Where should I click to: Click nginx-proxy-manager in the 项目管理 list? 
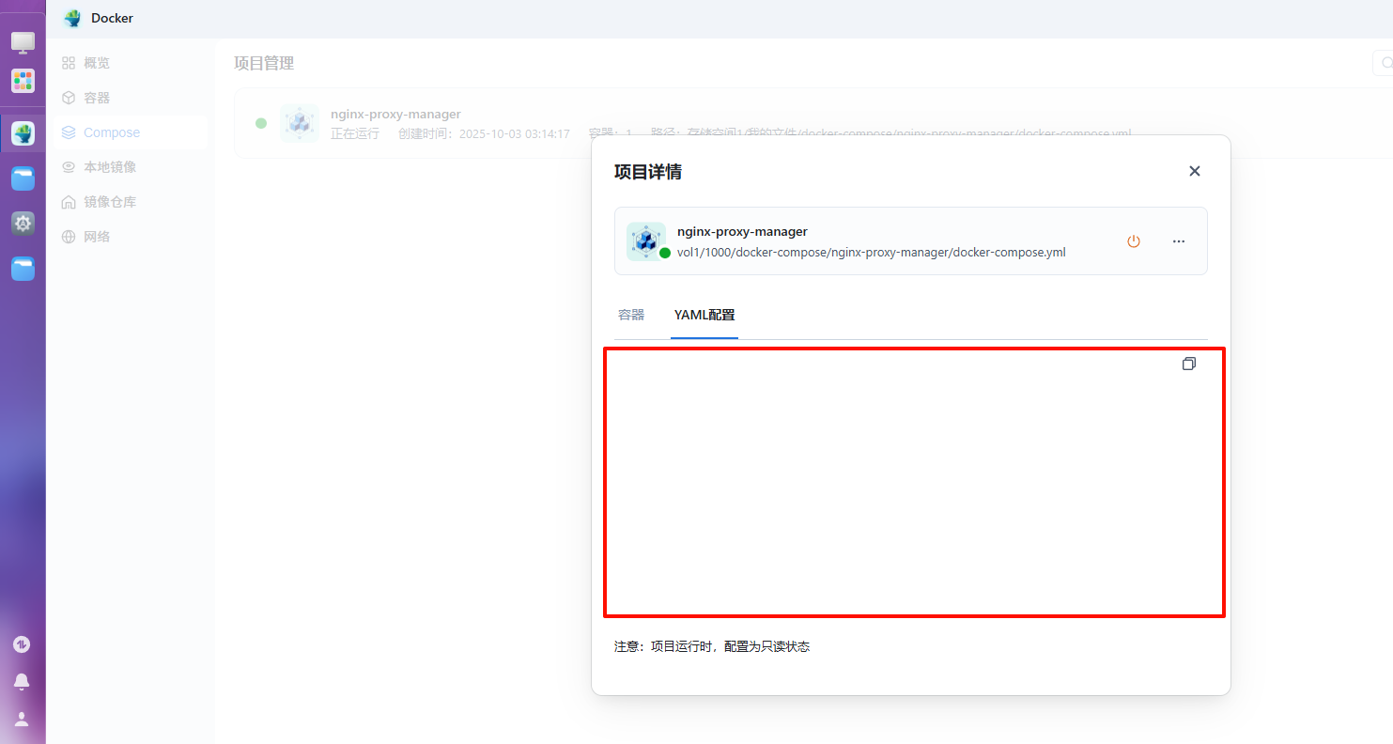click(x=395, y=114)
